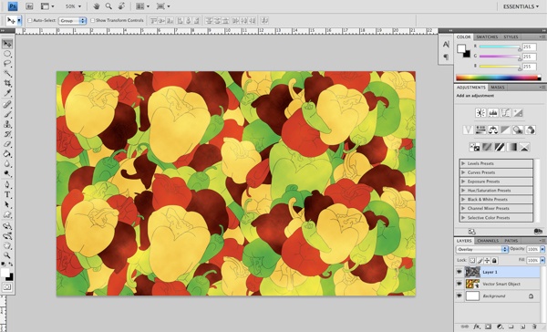Select the Color panel tab
Image resolution: width=547 pixels, height=332 pixels.
(x=464, y=36)
